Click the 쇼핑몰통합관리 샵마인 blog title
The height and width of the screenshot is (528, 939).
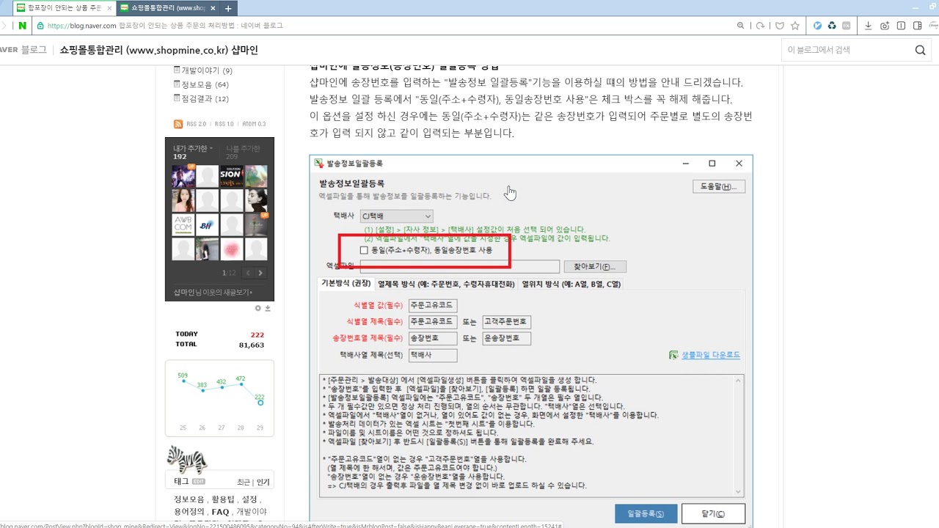[x=158, y=50]
